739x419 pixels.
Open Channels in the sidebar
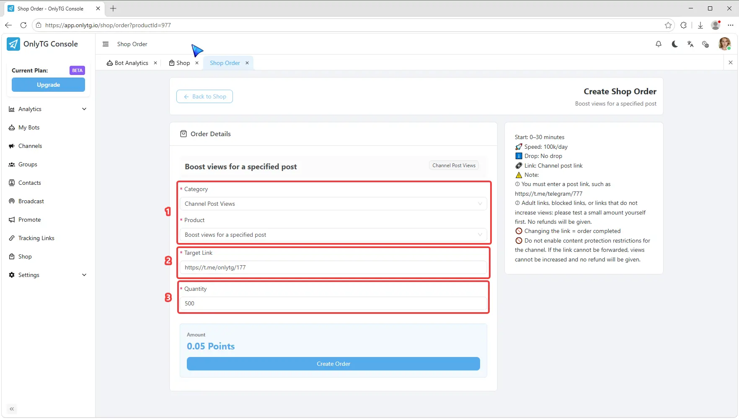tap(48, 146)
